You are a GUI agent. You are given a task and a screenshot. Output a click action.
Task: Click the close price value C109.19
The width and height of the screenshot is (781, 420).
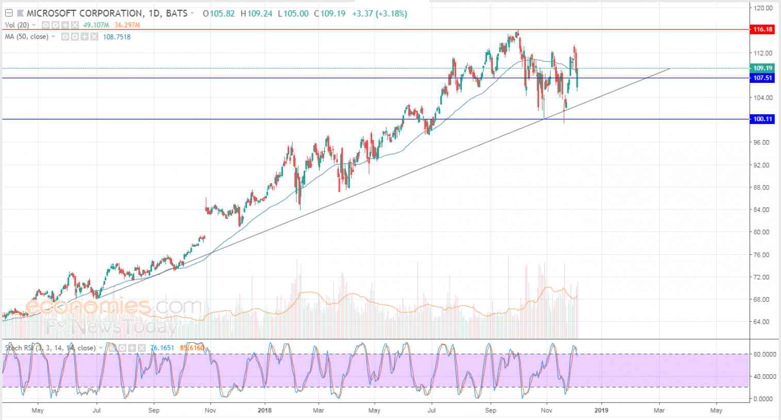[330, 13]
